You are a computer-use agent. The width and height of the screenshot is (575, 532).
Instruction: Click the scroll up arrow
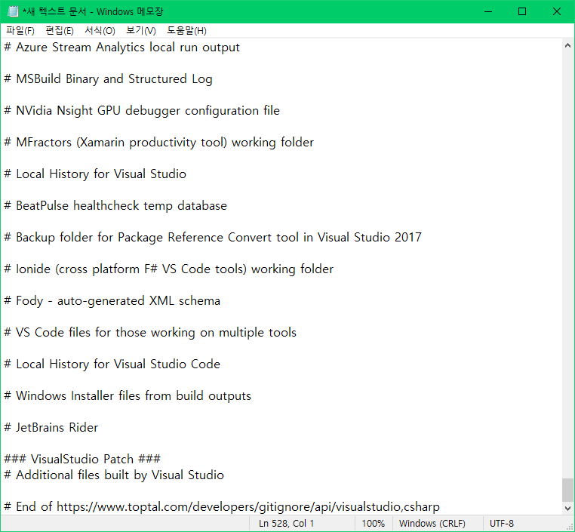567,46
